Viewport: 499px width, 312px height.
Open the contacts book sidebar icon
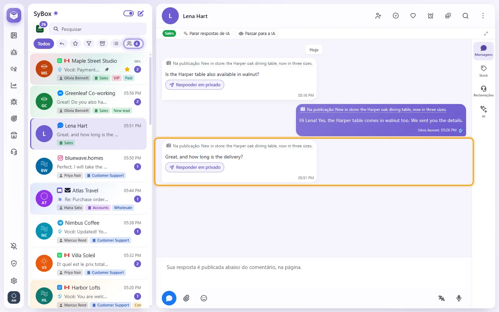pyautogui.click(x=14, y=35)
